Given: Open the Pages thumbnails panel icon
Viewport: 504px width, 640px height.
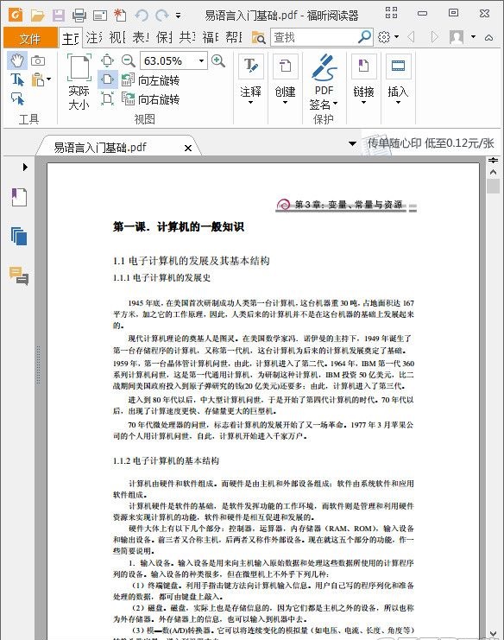Looking at the screenshot, I should tap(19, 236).
